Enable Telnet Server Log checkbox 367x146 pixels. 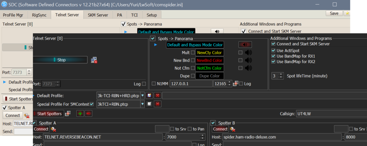[x=144, y=84]
